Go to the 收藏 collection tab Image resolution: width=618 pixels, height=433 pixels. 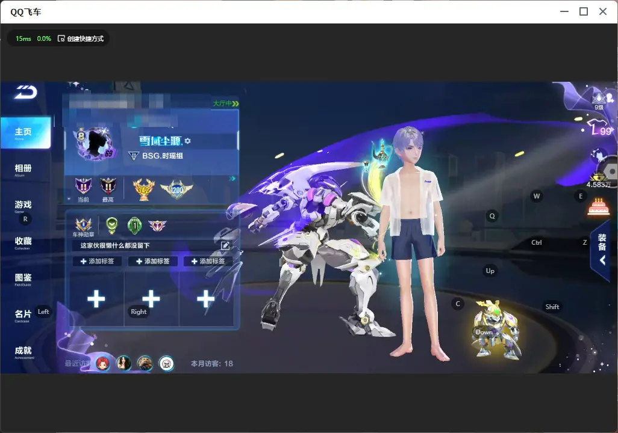[x=23, y=242]
